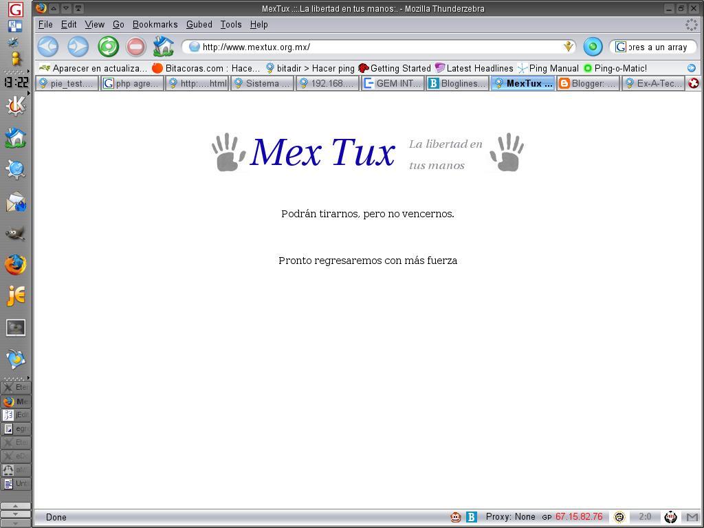
Task: Open the Bookmarks menu
Action: tap(155, 25)
